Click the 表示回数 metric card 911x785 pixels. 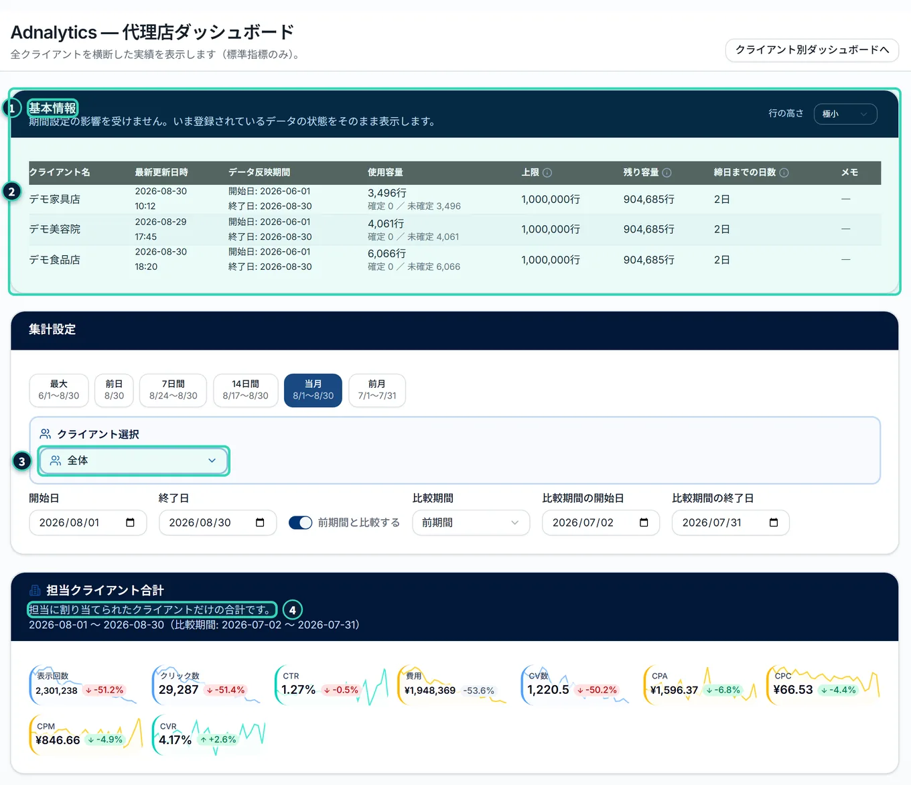tap(84, 685)
